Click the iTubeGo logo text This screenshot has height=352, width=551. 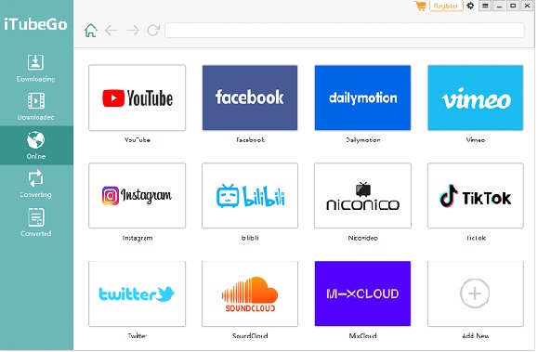click(x=35, y=24)
